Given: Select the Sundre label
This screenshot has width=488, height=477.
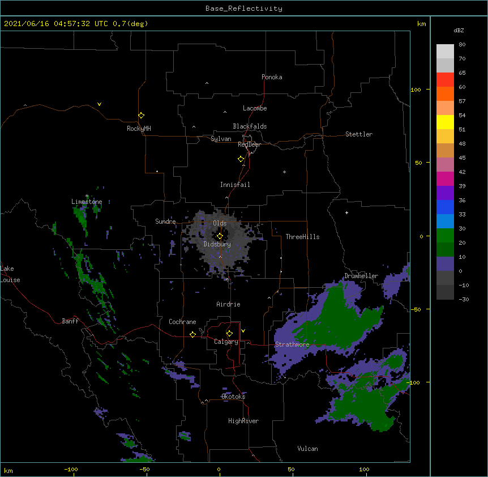Looking at the screenshot, I should click(165, 222).
